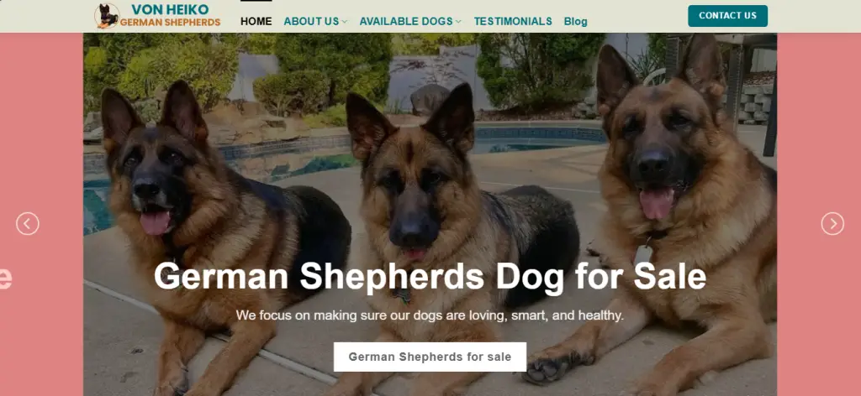Image resolution: width=861 pixels, height=396 pixels.
Task: Click the CONTACT US button
Action: click(727, 16)
